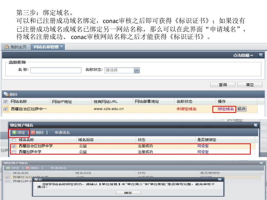The image size is (267, 200).
Task: Select 申请域名 in the bind-domain toolbar
Action: pos(62,133)
